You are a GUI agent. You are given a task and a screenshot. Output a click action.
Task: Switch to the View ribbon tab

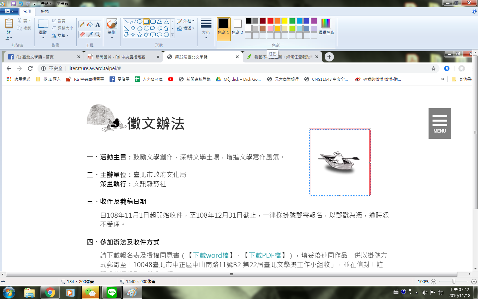tap(45, 12)
